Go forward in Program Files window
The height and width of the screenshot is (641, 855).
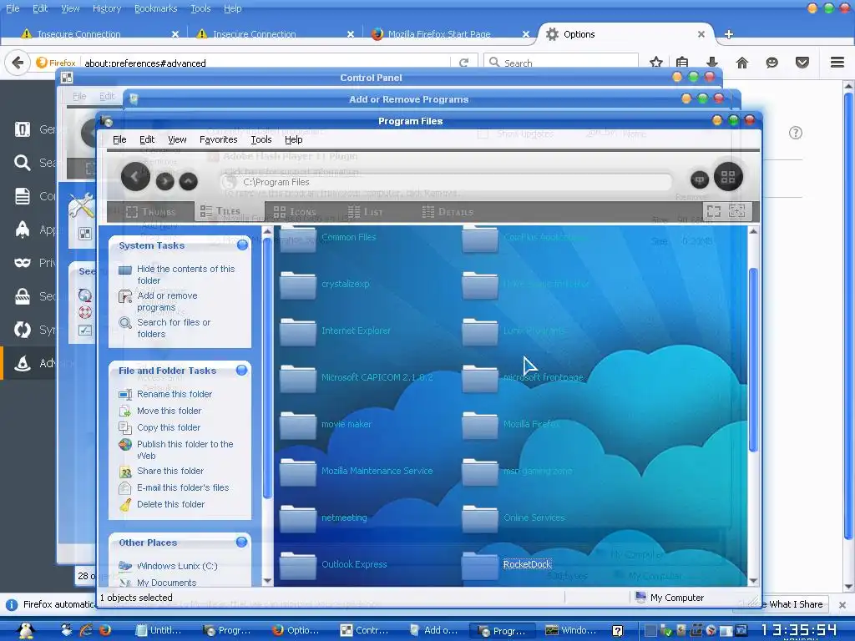pos(164,181)
